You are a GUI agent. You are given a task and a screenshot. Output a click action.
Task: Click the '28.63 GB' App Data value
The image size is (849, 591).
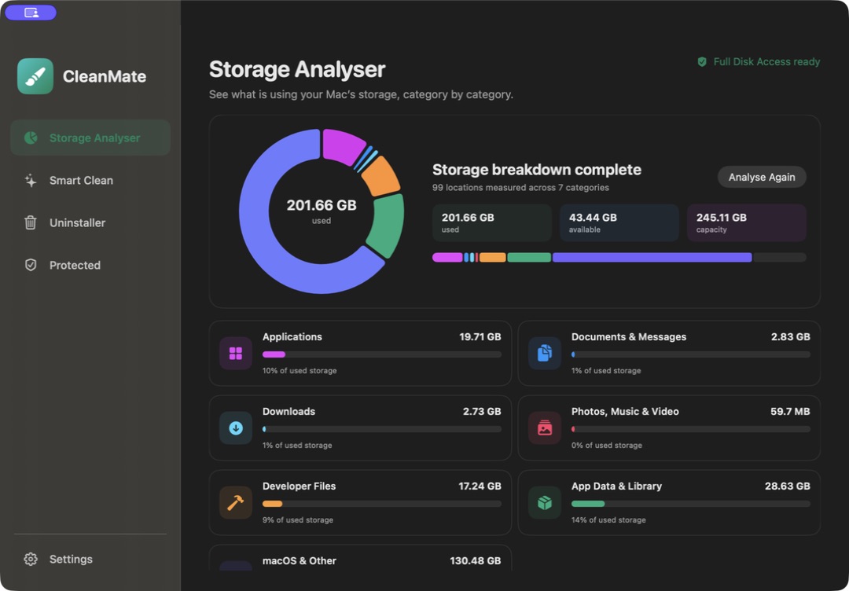pyautogui.click(x=787, y=486)
